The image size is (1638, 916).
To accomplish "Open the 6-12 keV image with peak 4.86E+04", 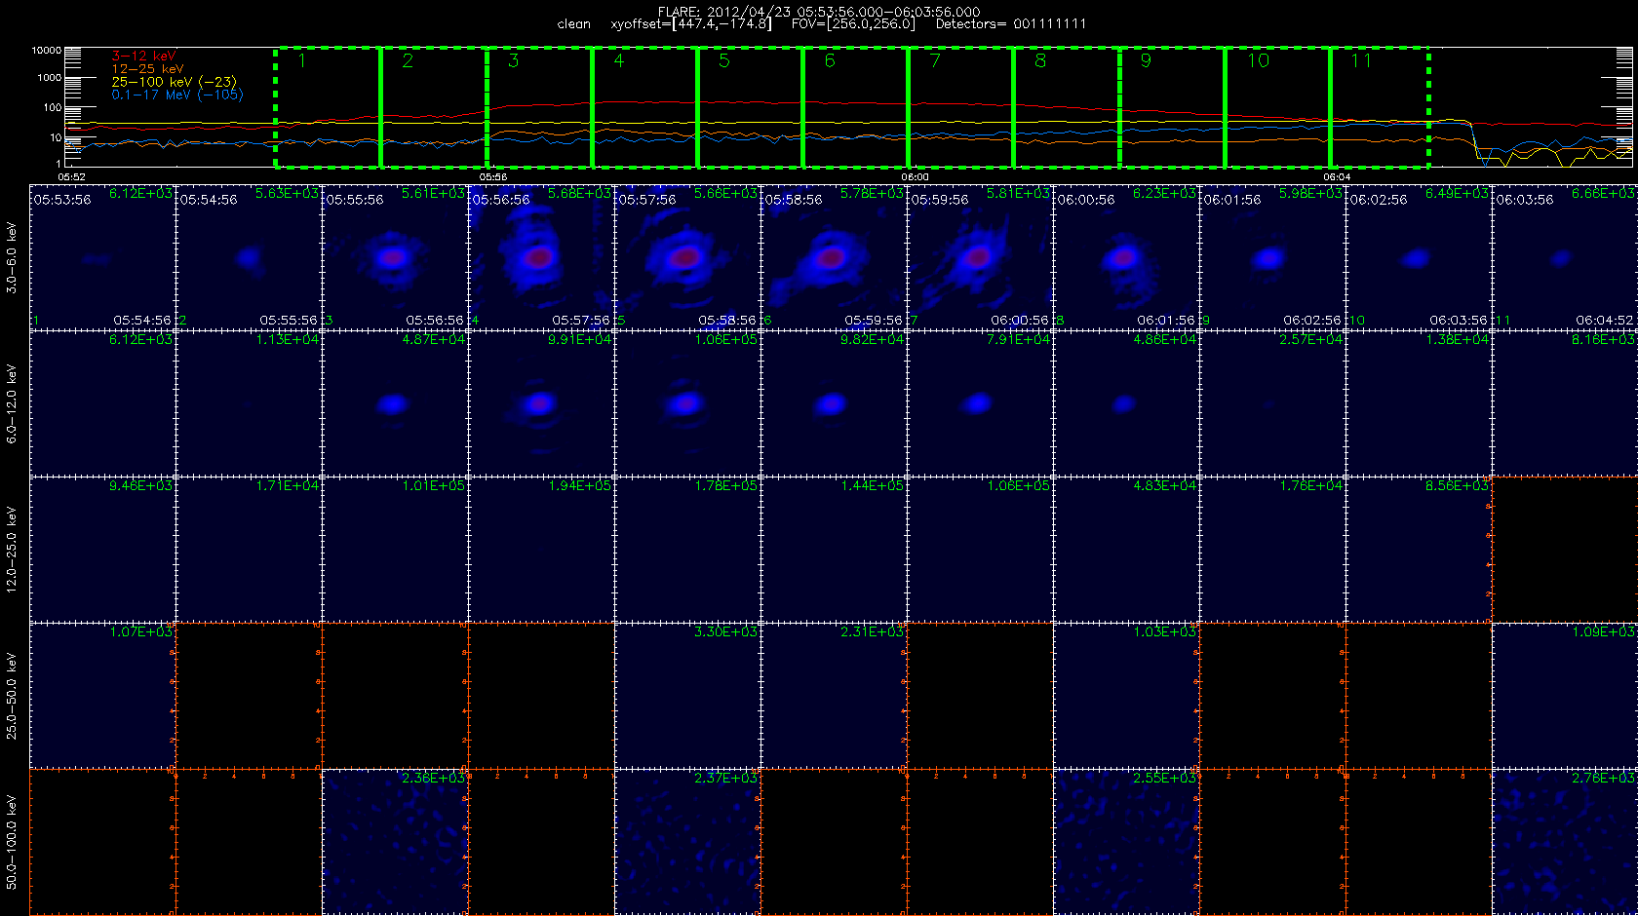I will coord(1126,403).
